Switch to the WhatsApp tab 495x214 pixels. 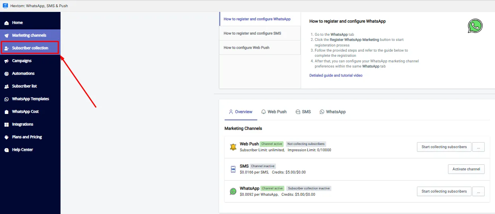[x=333, y=112]
